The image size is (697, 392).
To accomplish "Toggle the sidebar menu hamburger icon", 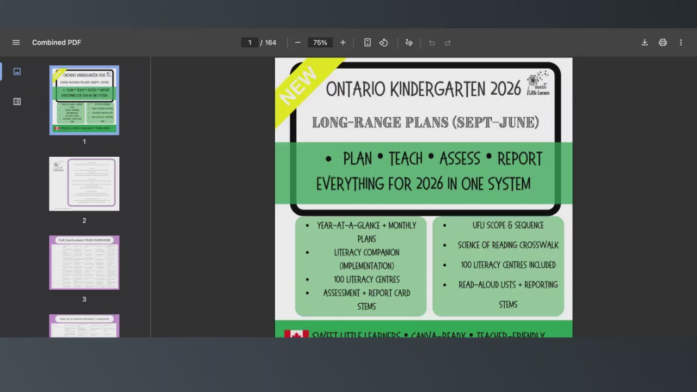I will click(16, 42).
